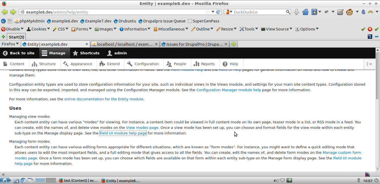Screen dimensions: 380x184
Task: Open the Bookmarks star-book icon
Action: coord(314,12)
